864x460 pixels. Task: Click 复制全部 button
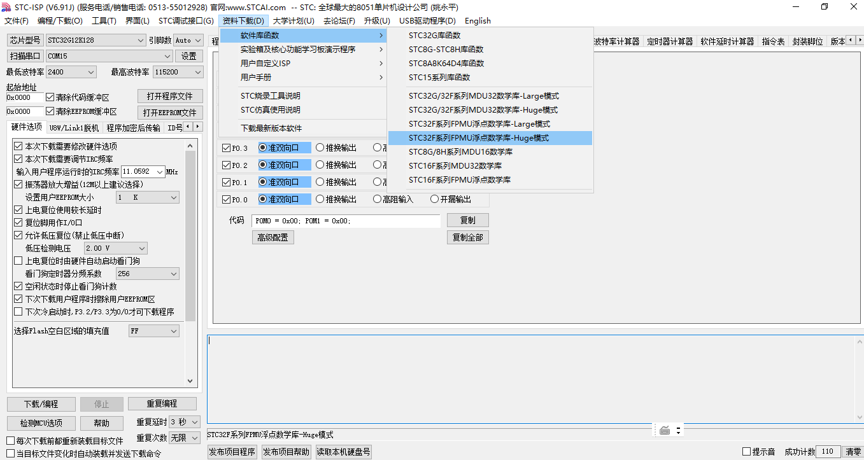tap(468, 237)
